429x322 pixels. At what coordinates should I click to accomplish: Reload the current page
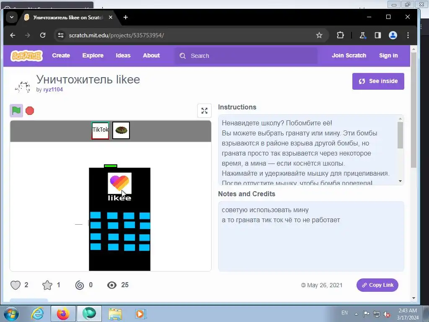tap(43, 35)
